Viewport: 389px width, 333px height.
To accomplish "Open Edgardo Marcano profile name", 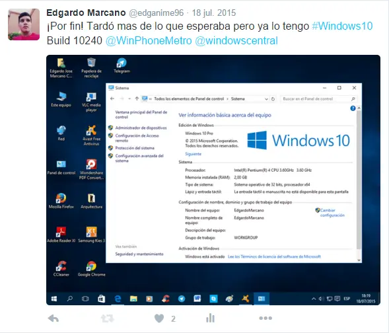I will pos(86,13).
